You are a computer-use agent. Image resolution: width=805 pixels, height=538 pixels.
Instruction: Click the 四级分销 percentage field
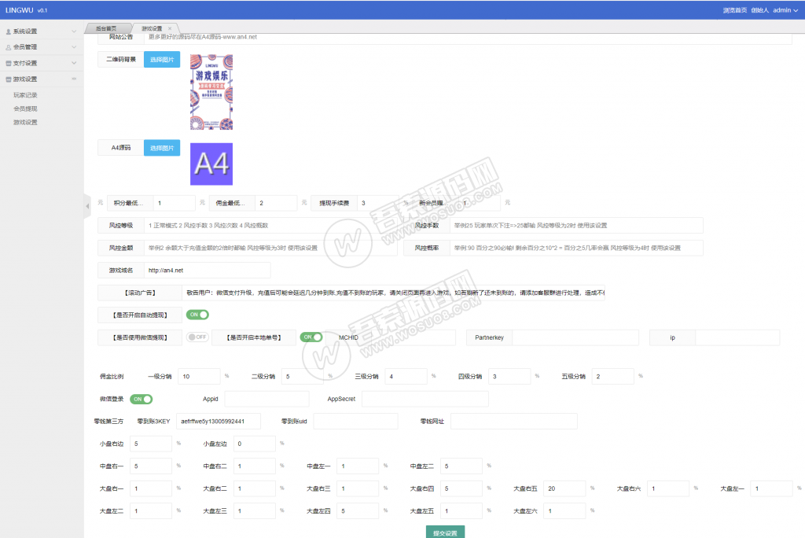click(x=509, y=376)
